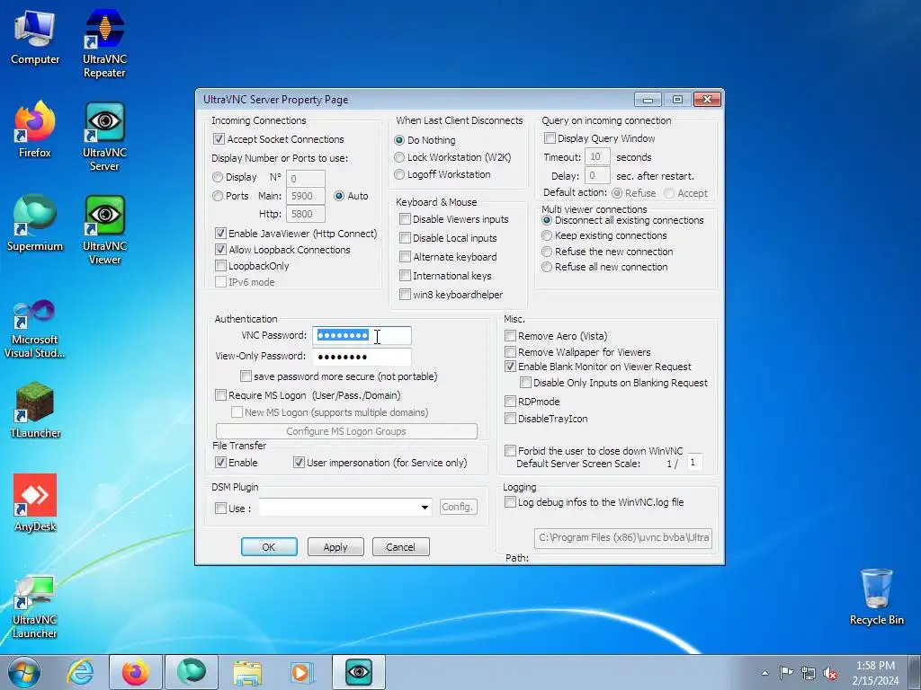Screen dimensions: 921x690
Task: Click the network tray icon
Action: (x=809, y=673)
